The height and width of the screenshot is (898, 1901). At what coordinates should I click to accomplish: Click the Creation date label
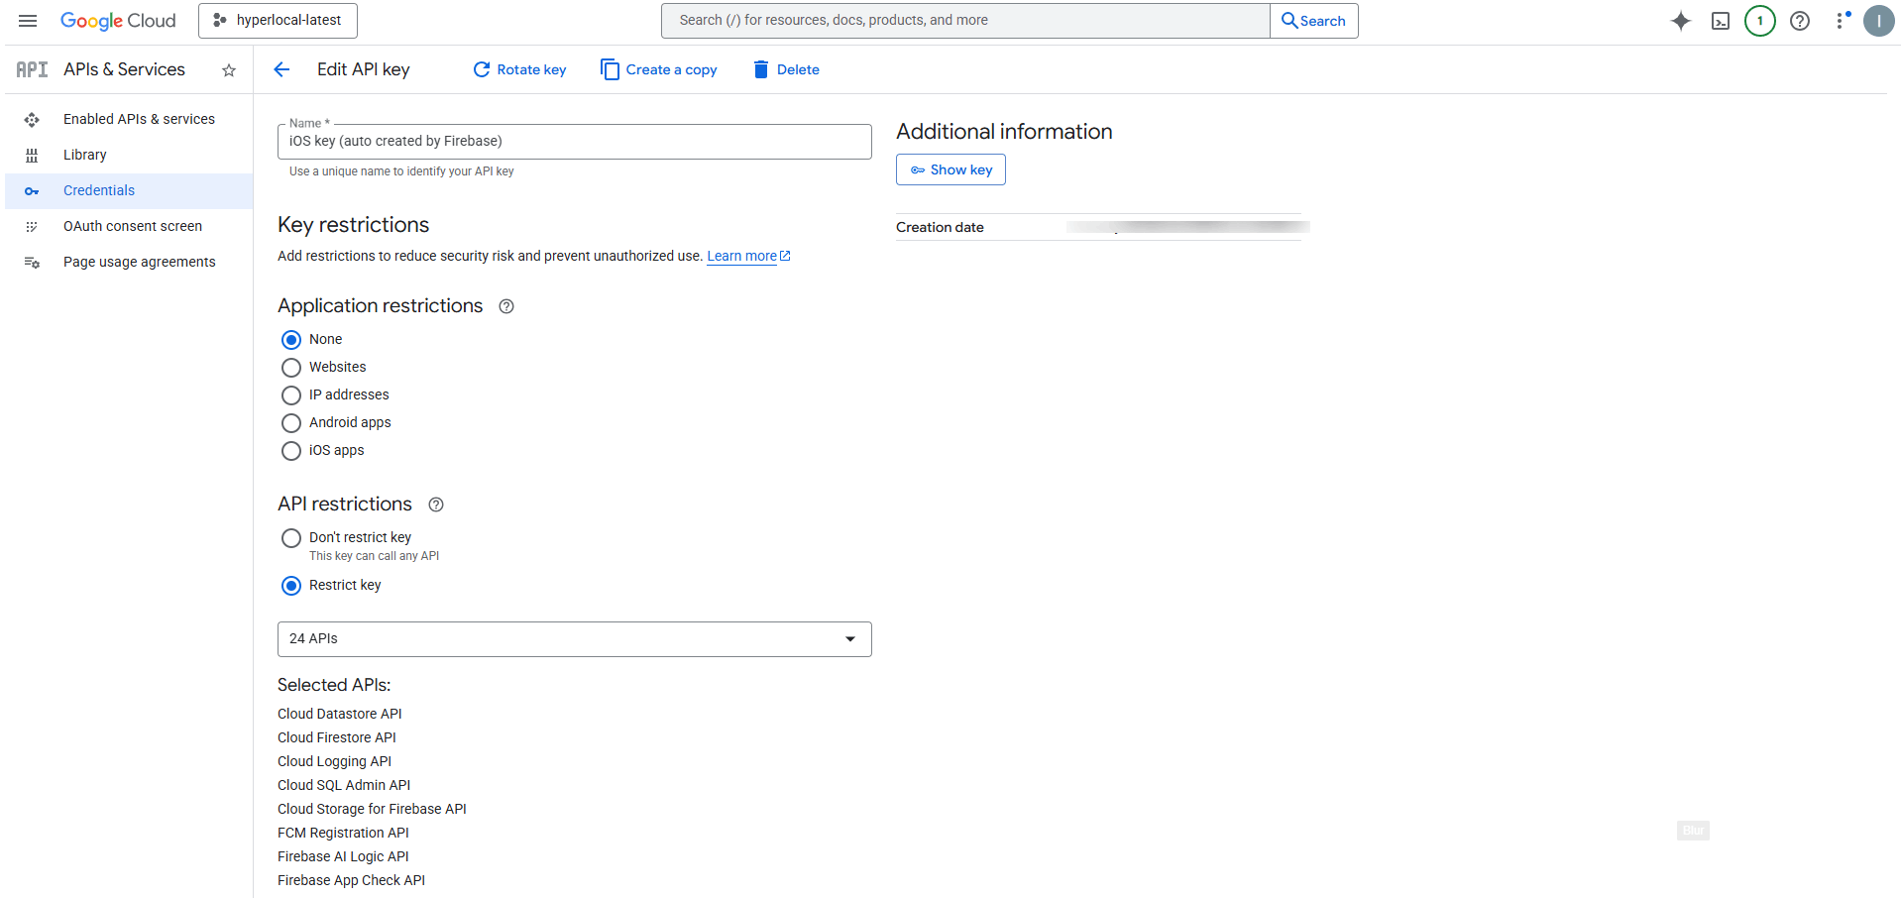[940, 227]
